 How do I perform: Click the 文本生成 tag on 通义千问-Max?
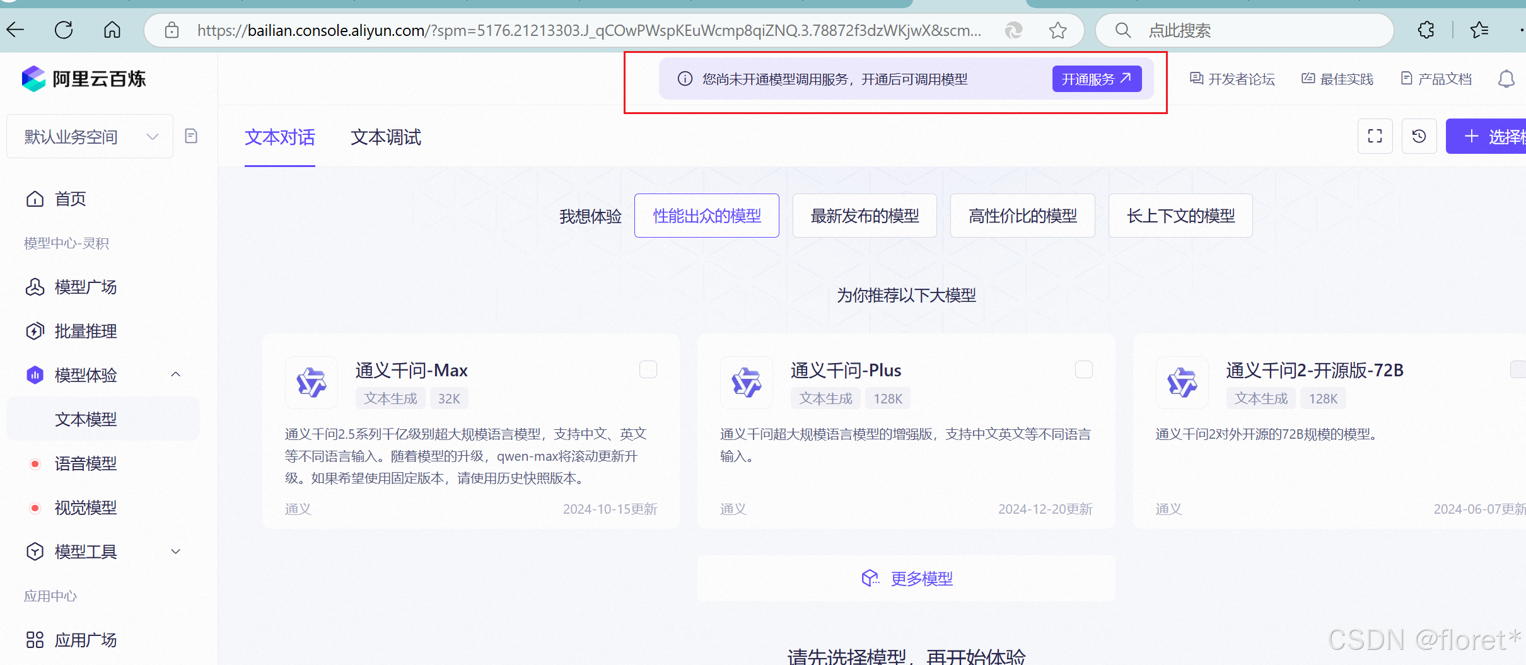tap(390, 398)
